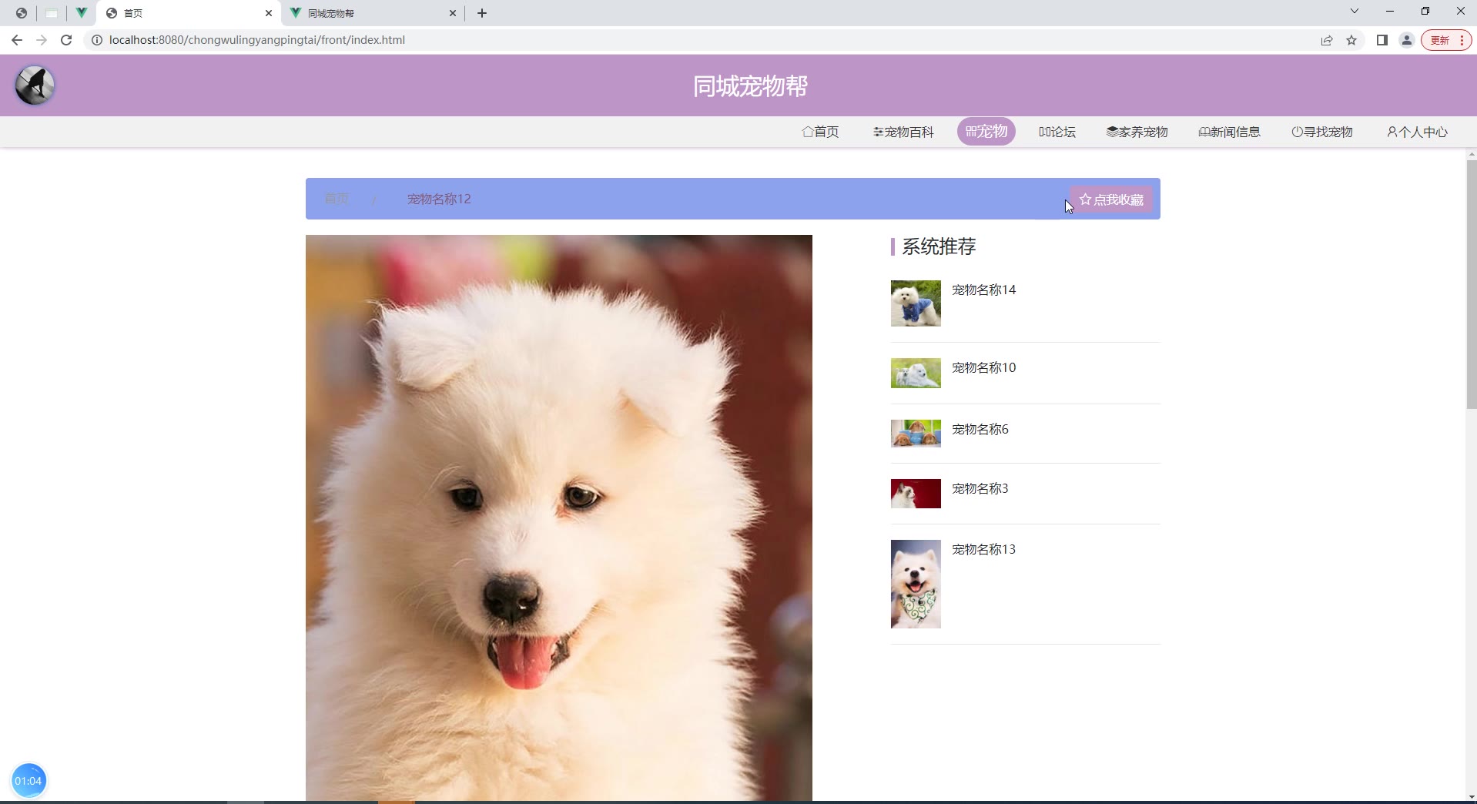Open the browser side panel icon
This screenshot has height=804, width=1477.
click(x=1382, y=40)
